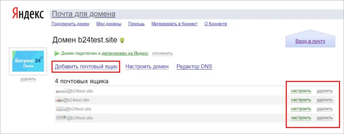Viewport: 344px width, 134px height.
Task: Click удалить for the third mailbox
Action: 325,109
